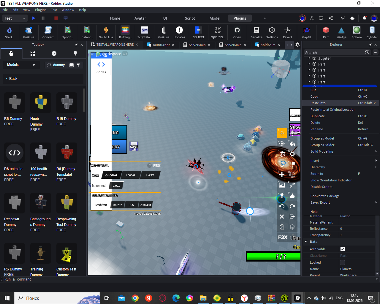Viewport: 380px width, 304px height.
Task: Open the Plugins menu in menu bar
Action: click(41, 10)
